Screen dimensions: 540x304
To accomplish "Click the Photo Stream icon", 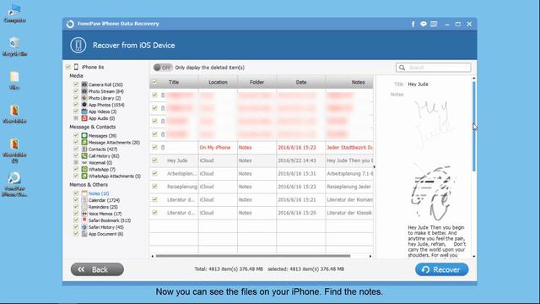I will coord(84,91).
